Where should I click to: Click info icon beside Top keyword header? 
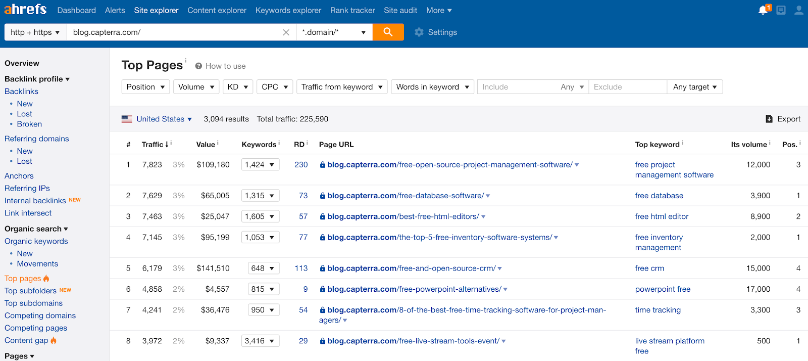click(x=682, y=143)
